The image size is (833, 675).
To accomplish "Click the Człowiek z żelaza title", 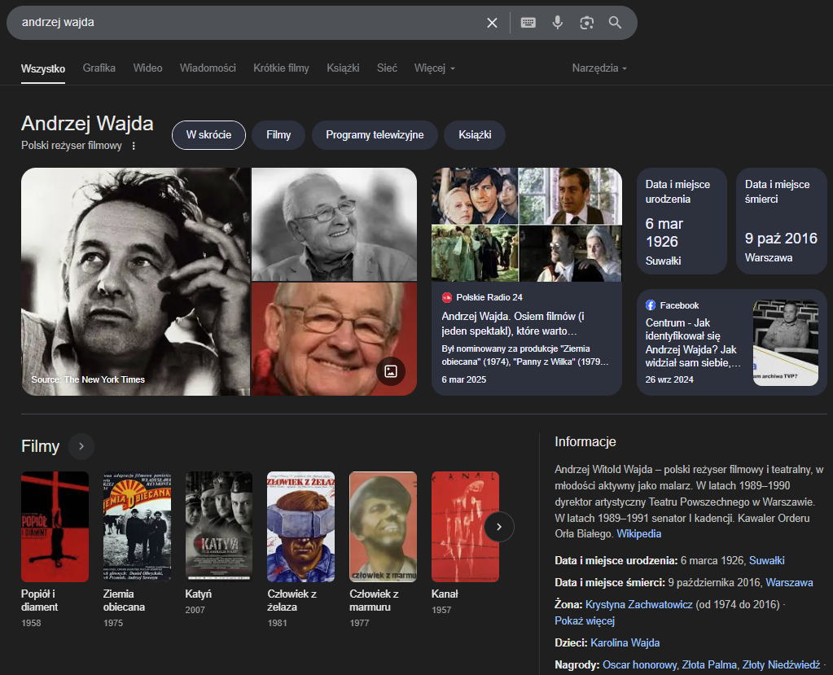I will coord(292,601).
